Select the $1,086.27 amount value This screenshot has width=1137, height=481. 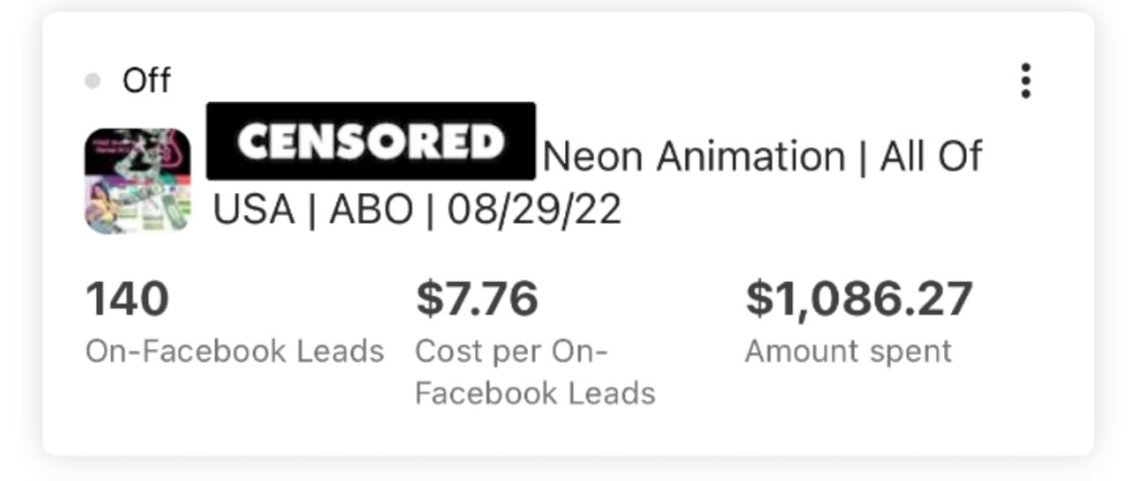pyautogui.click(x=858, y=299)
